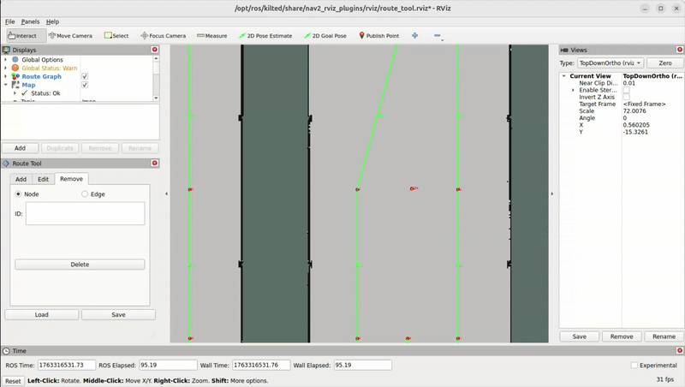Open the view Type dropdown

[x=611, y=63]
